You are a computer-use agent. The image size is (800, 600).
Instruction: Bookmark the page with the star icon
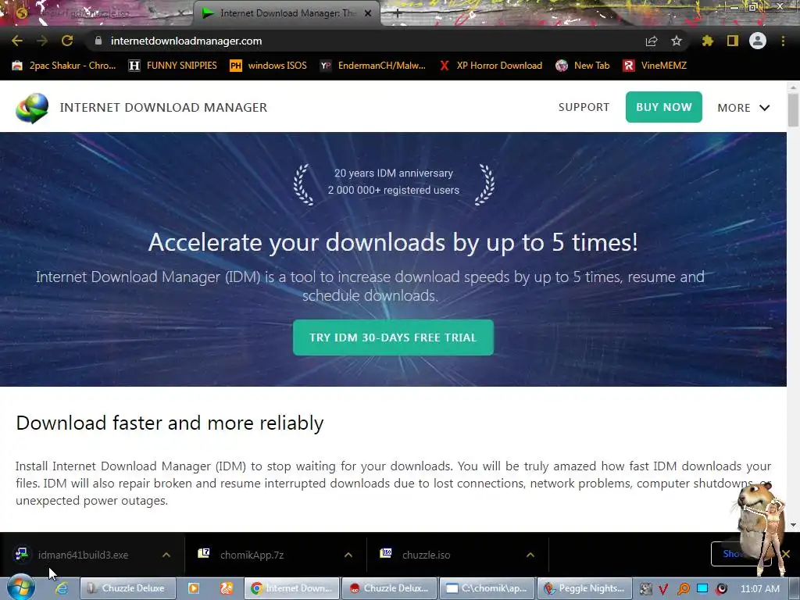[677, 41]
